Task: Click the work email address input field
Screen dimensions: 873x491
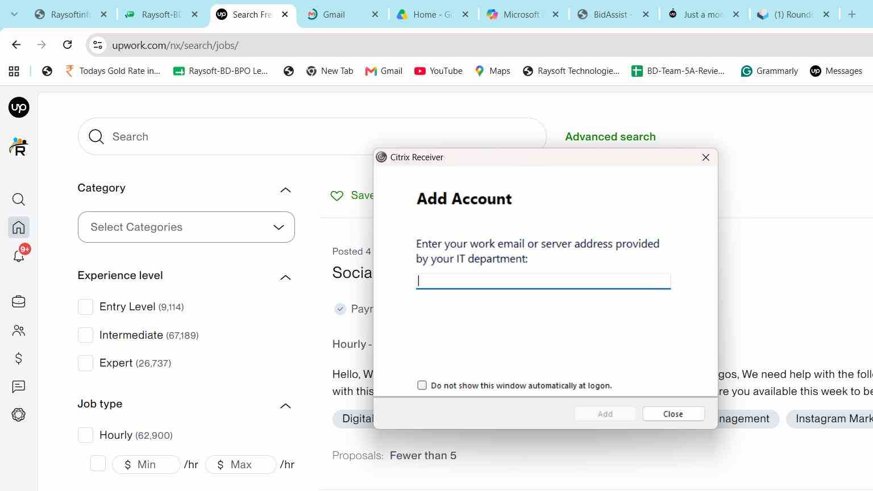Action: 543,281
